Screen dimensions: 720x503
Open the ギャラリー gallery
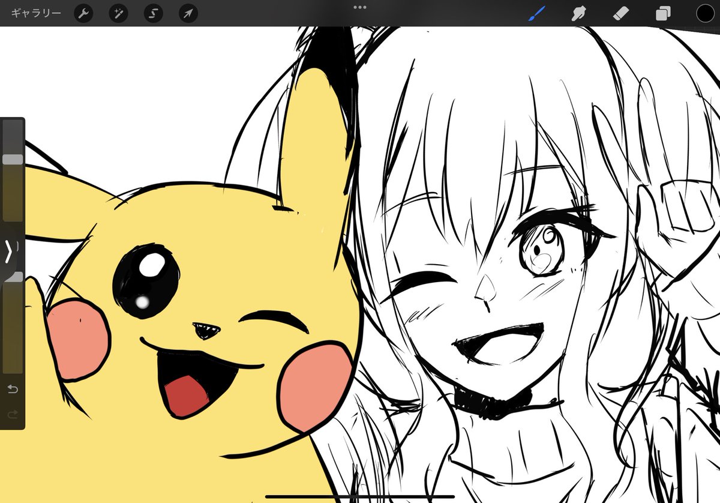[36, 13]
